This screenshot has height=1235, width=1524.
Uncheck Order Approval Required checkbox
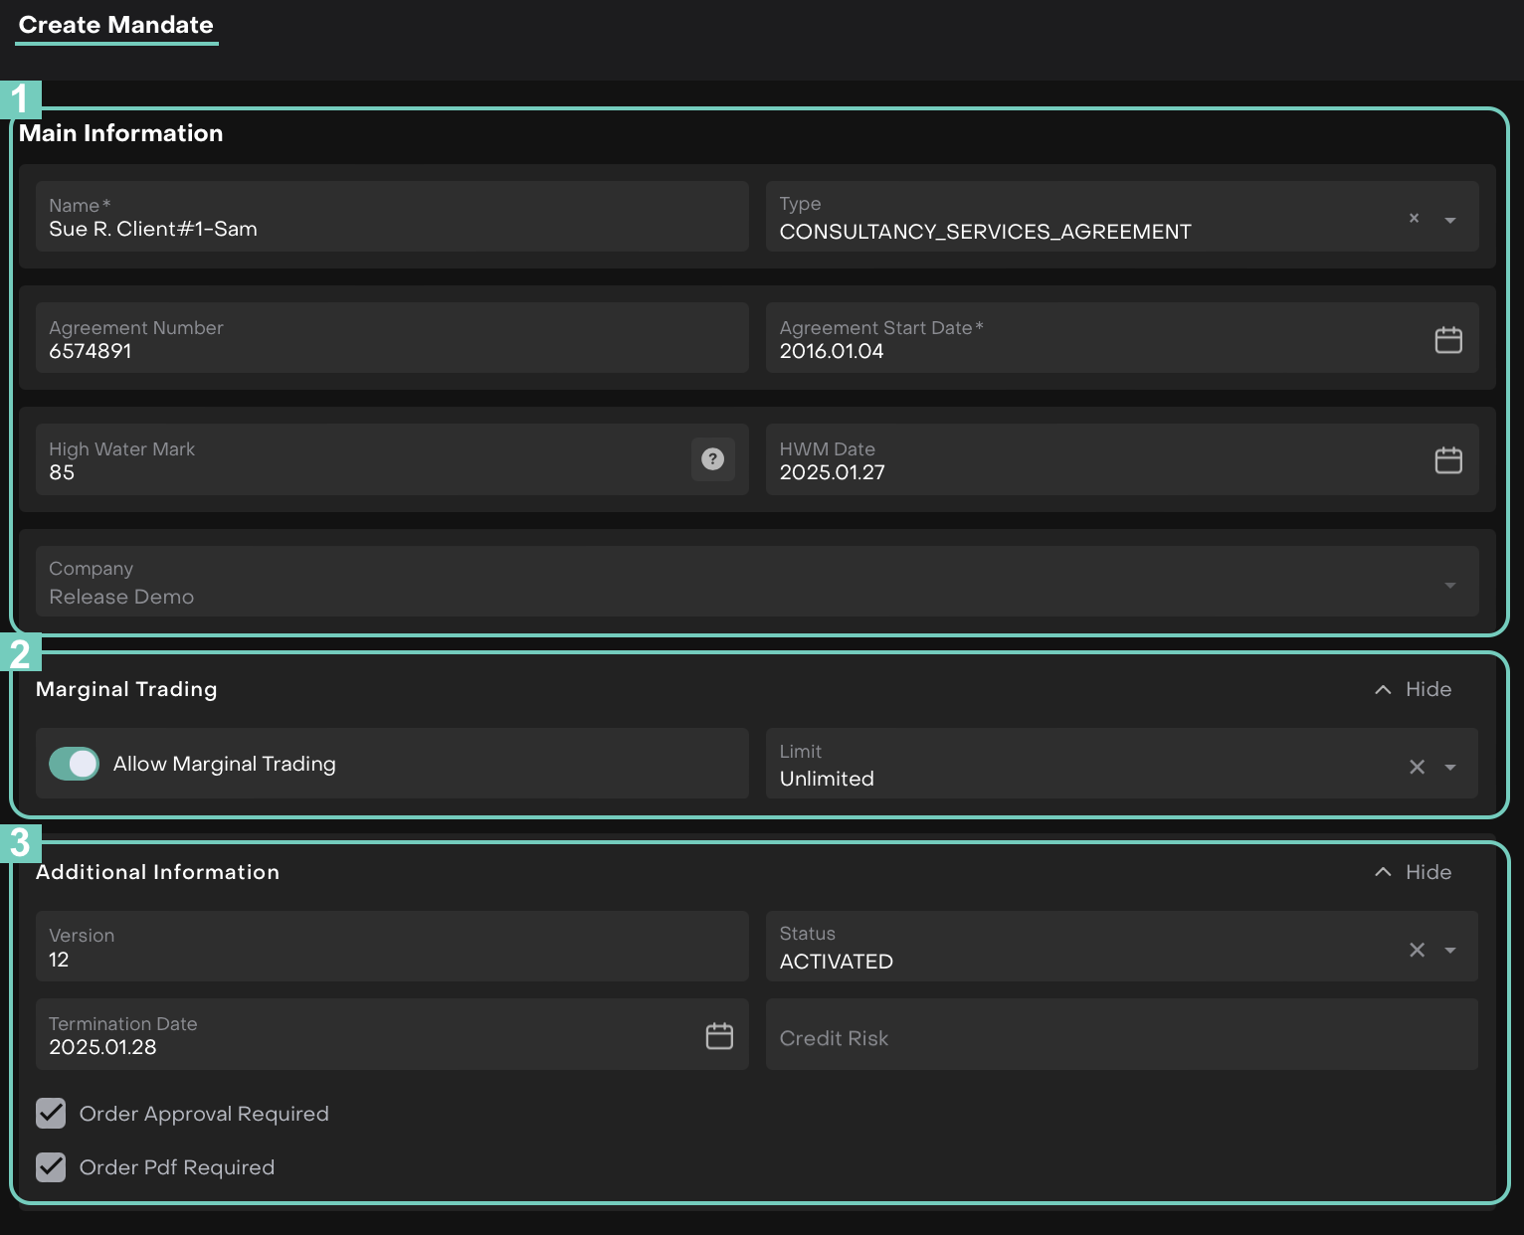tap(51, 1114)
